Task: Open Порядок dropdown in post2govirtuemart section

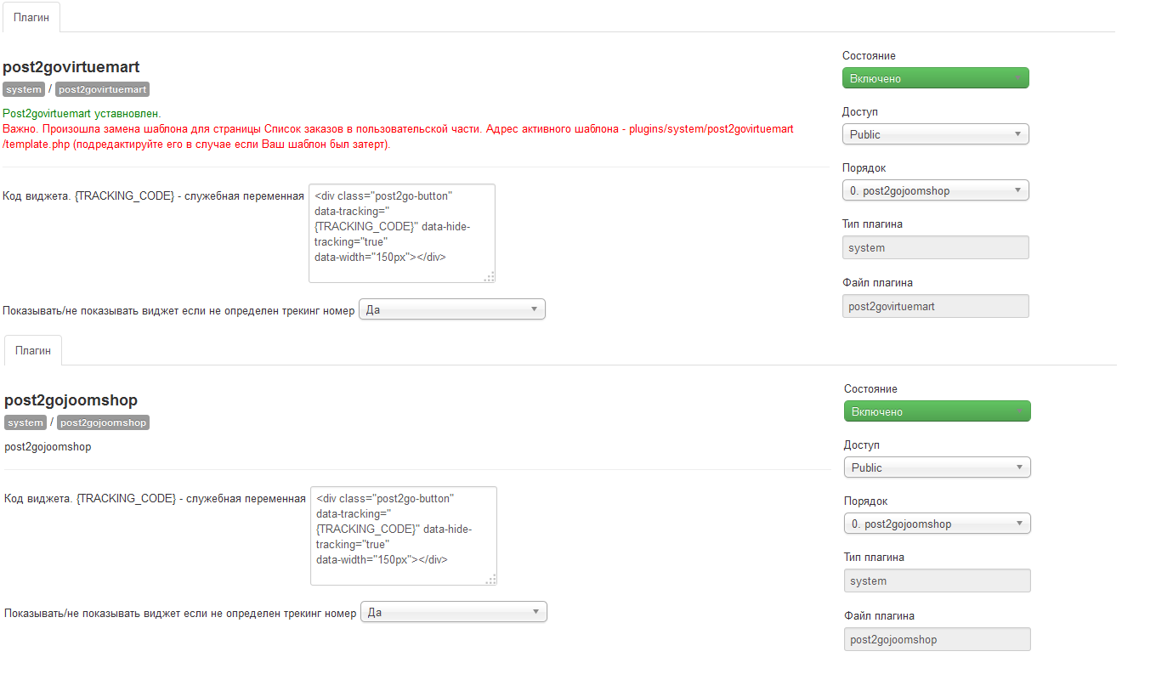Action: 935,190
